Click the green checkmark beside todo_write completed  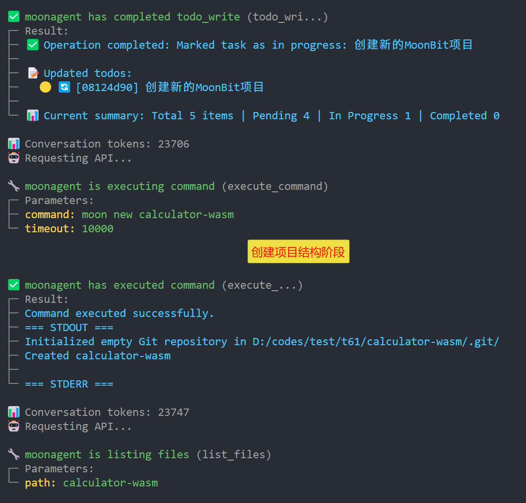pyautogui.click(x=14, y=17)
